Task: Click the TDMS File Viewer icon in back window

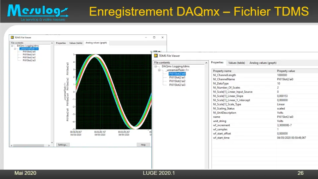Action: [x=12, y=37]
